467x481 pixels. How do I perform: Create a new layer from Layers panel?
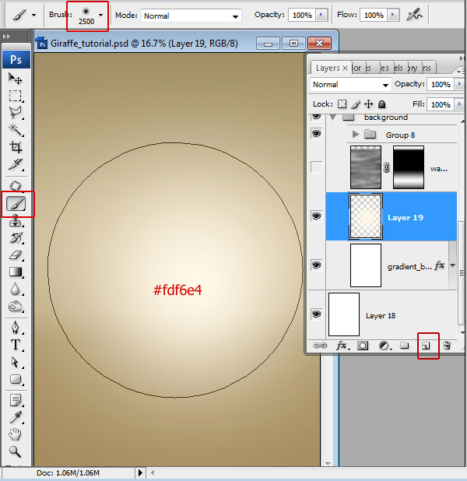point(427,346)
